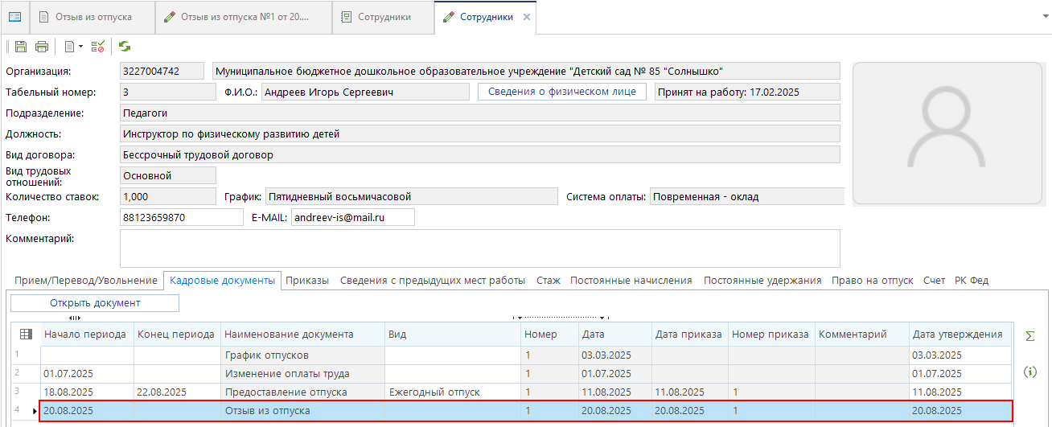This screenshot has height=427, width=1052.
Task: Click the Sum (Σ) icon beside the table
Action: (1029, 336)
